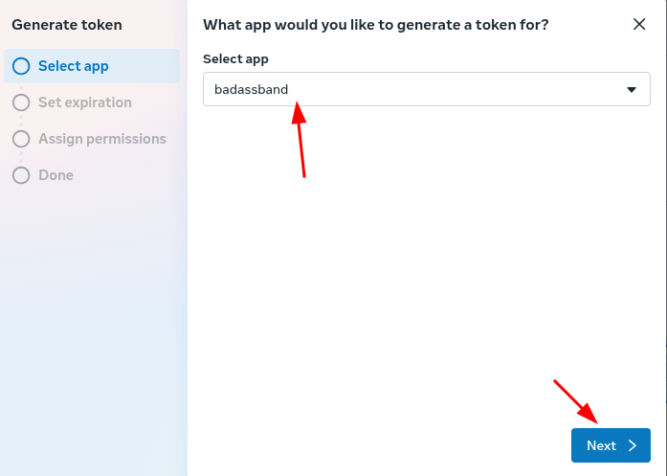Click the Generate token panel title
The width and height of the screenshot is (667, 476).
pos(67,25)
